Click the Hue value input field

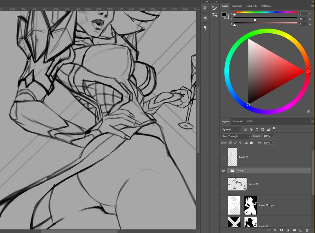(x=303, y=14)
